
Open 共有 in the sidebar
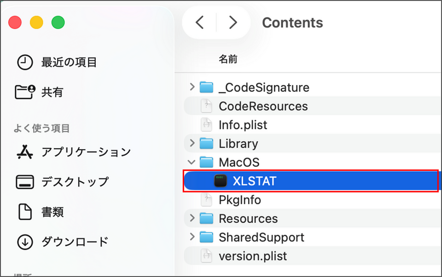[52, 92]
